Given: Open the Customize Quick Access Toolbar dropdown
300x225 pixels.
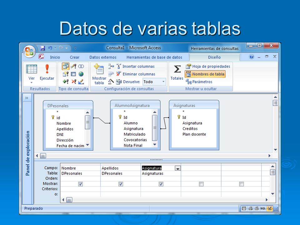Looking at the screenshot, I should pos(75,48).
